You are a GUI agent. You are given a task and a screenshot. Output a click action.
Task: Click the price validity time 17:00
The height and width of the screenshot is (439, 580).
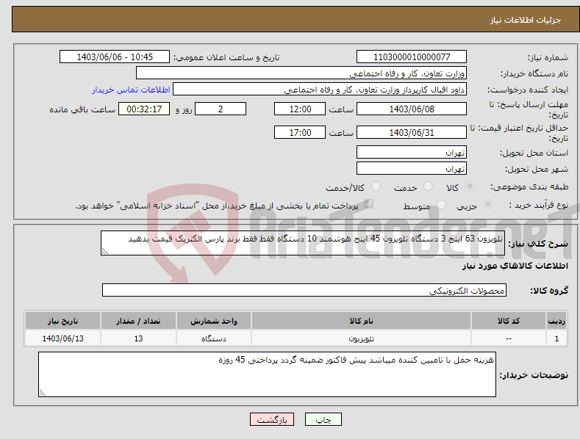[x=300, y=132]
